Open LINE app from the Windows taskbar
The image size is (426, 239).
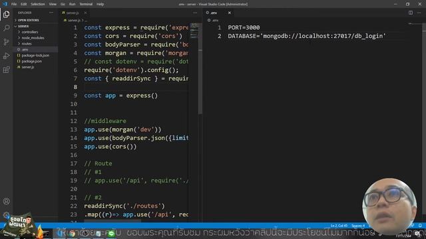tap(111, 233)
